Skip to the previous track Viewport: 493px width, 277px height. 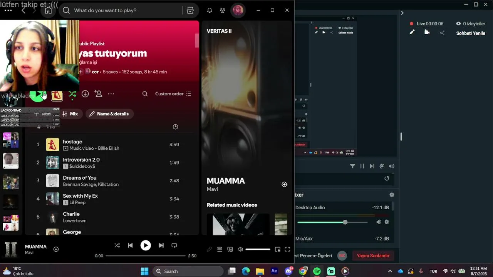(x=130, y=245)
